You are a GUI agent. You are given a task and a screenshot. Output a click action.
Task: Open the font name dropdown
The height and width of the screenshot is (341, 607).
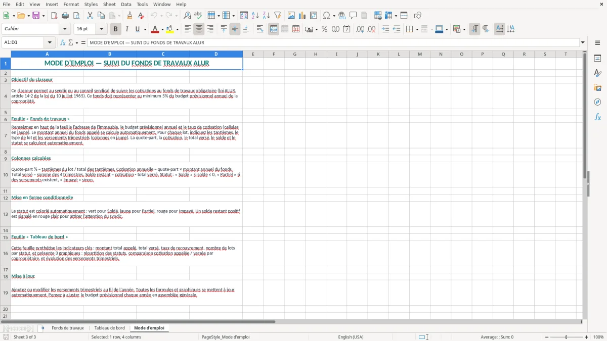[65, 29]
